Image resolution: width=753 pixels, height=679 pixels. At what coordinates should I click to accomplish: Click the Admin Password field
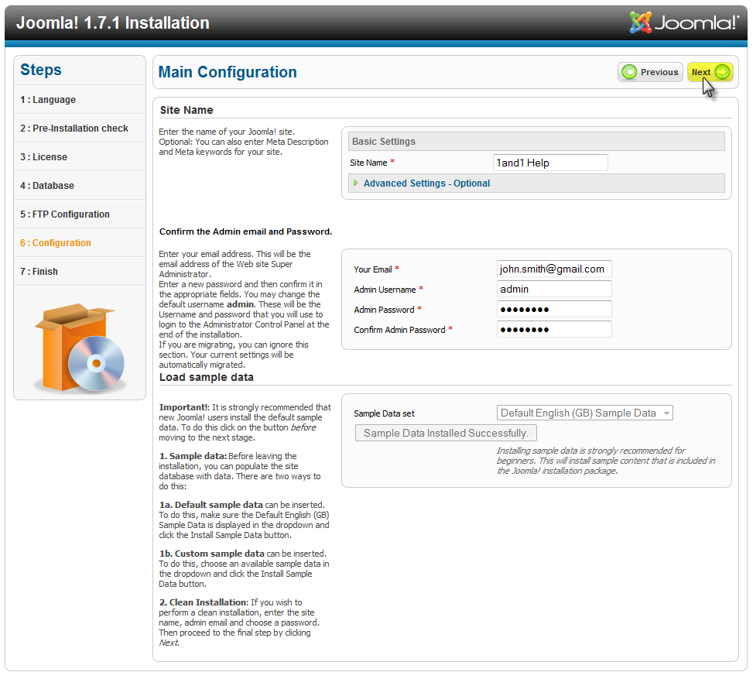pyautogui.click(x=554, y=309)
